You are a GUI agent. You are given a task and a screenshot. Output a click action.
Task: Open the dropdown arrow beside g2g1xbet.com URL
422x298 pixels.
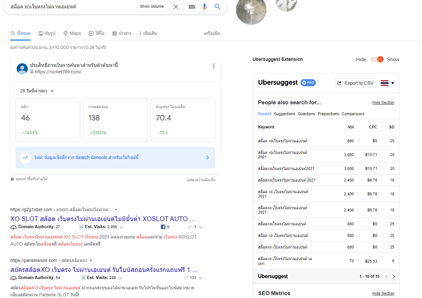tap(116, 210)
